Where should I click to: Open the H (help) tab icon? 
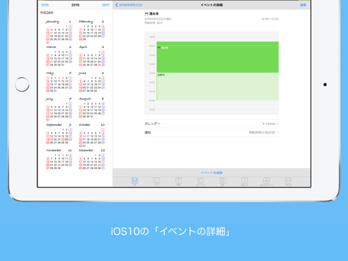[x=288, y=181]
